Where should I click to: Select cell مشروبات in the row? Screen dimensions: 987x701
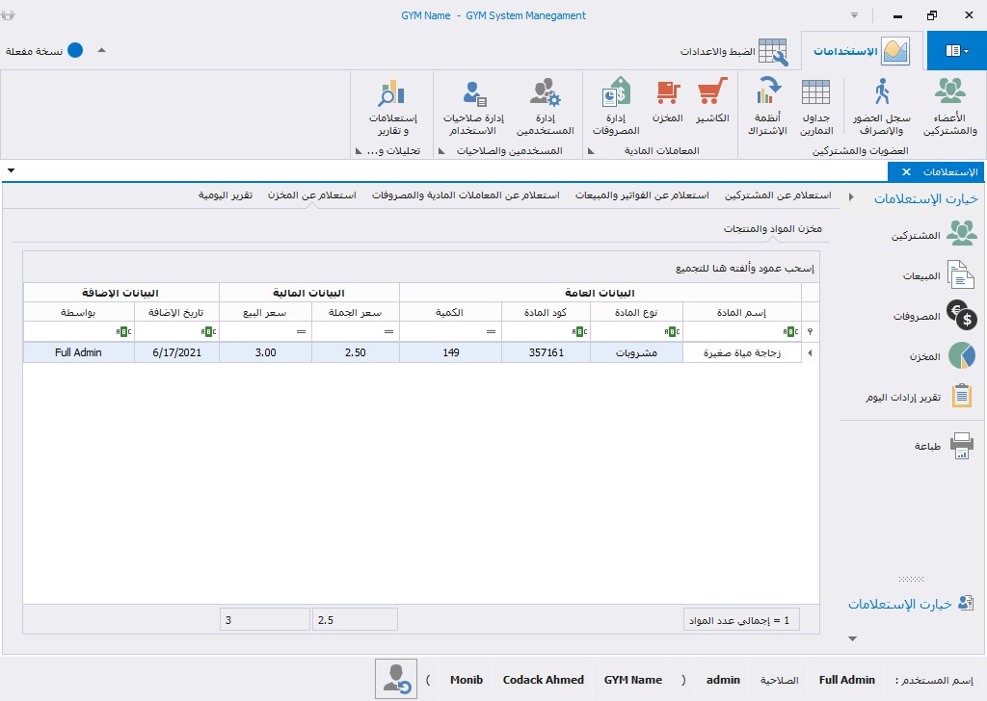[x=636, y=352]
